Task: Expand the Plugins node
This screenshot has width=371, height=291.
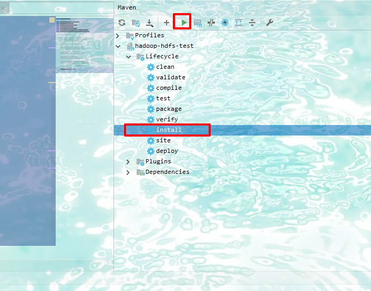Action: [128, 162]
